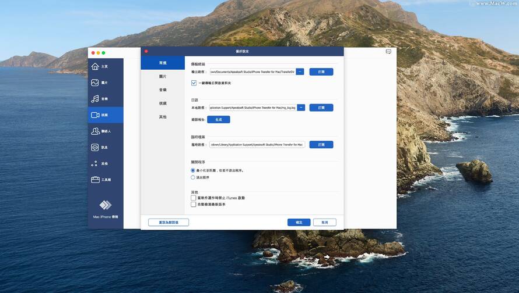Viewport: 519px width, 293px height.
Task: Browse for output path with the ellipsis button
Action: point(300,72)
